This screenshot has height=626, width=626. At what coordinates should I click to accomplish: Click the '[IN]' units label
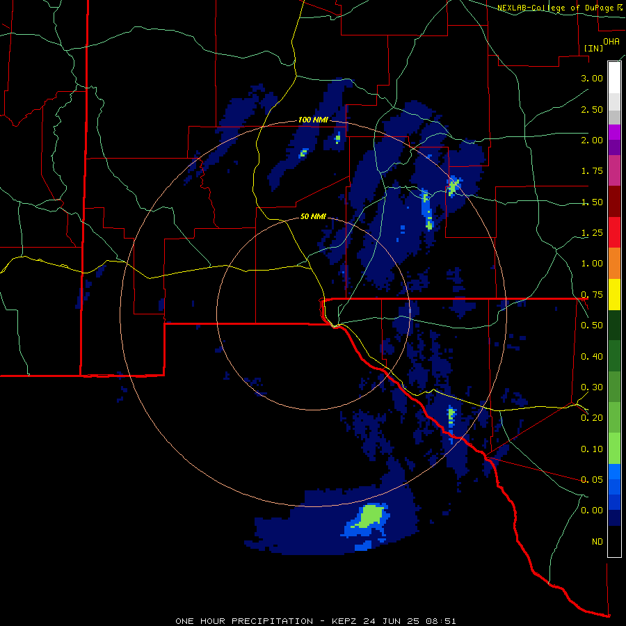coord(593,48)
